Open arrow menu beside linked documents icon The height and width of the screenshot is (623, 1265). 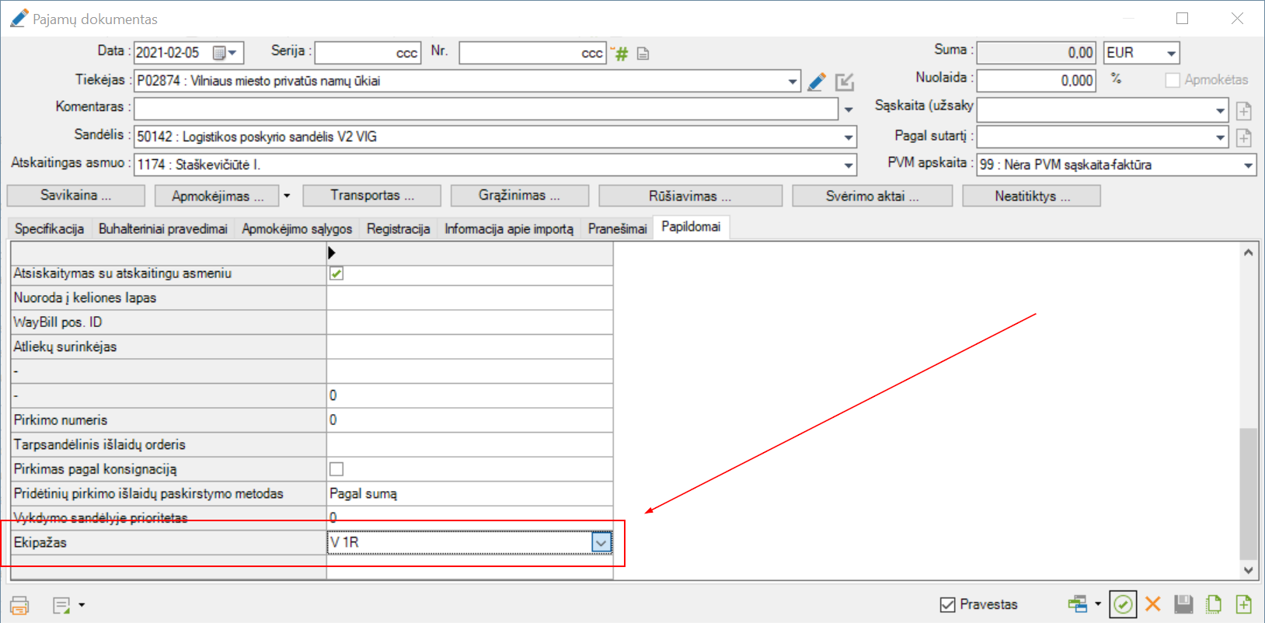point(1098,604)
